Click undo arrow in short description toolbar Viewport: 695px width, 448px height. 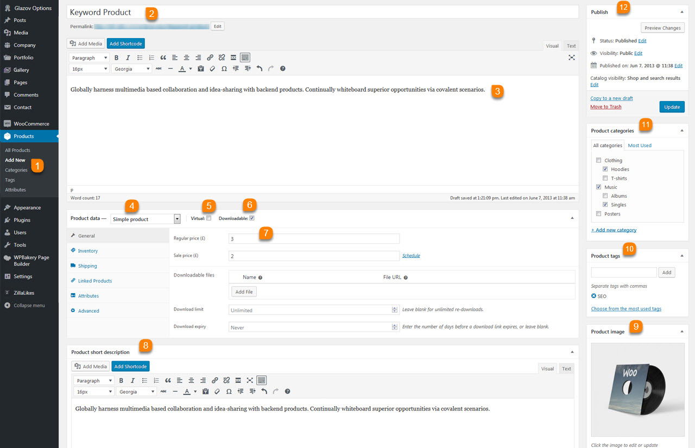264,392
